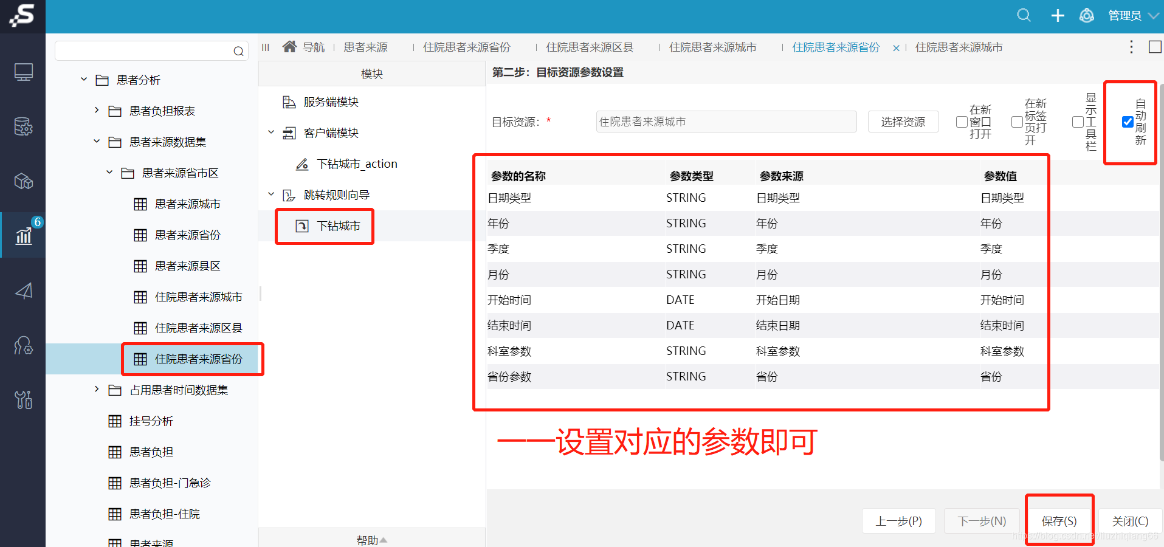This screenshot has height=547, width=1164.
Task: Switch to the 患者来源 tab
Action: click(x=365, y=47)
